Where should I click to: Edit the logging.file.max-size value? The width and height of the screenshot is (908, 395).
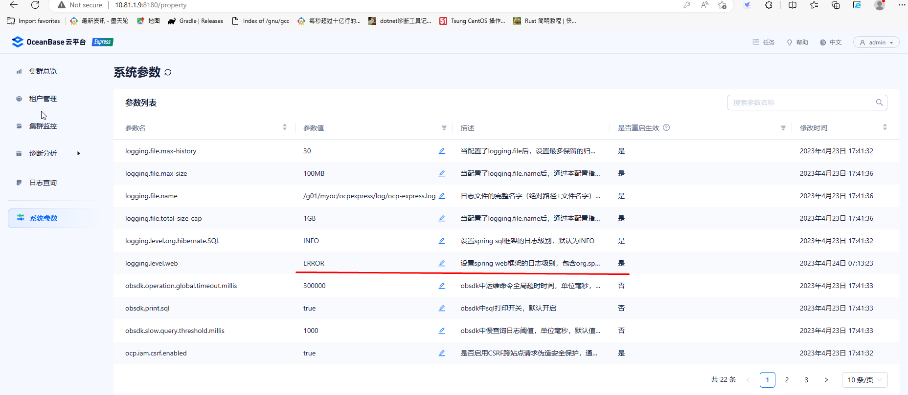[x=442, y=173]
